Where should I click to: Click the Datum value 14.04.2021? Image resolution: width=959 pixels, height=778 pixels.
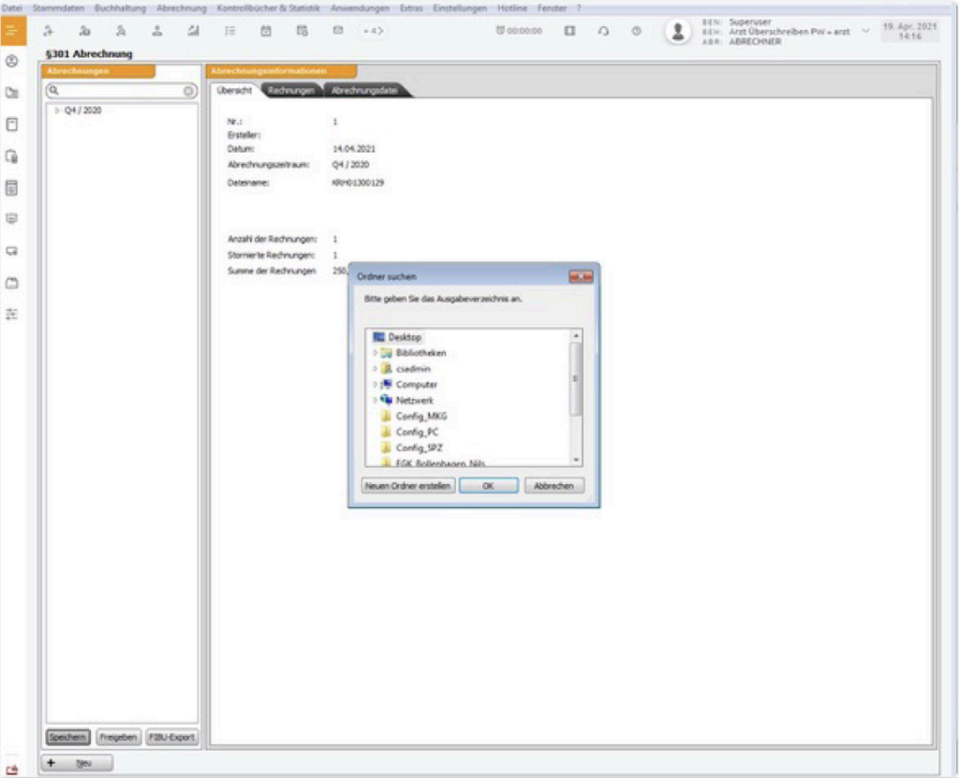(353, 149)
